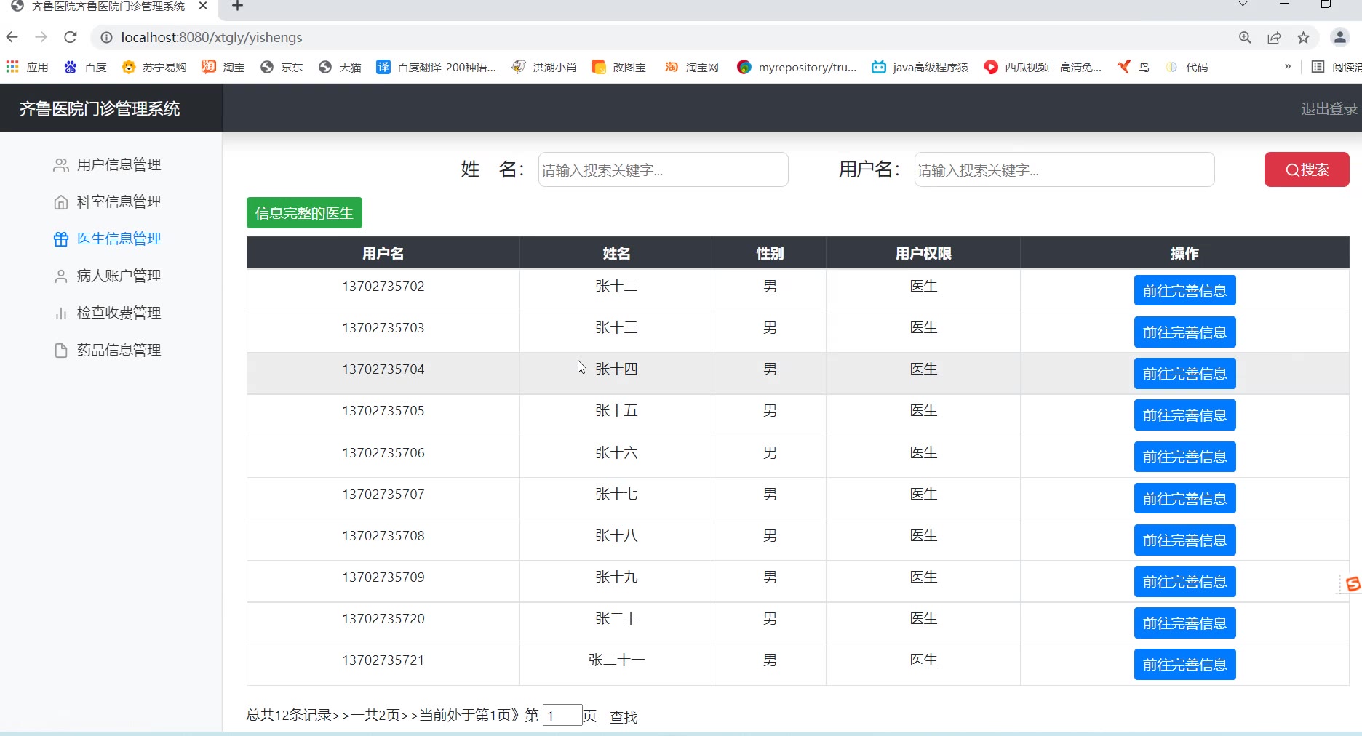Click the page number input box

tap(562, 716)
